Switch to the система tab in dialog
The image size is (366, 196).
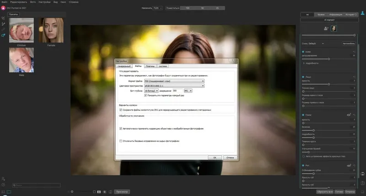[x=163, y=66]
